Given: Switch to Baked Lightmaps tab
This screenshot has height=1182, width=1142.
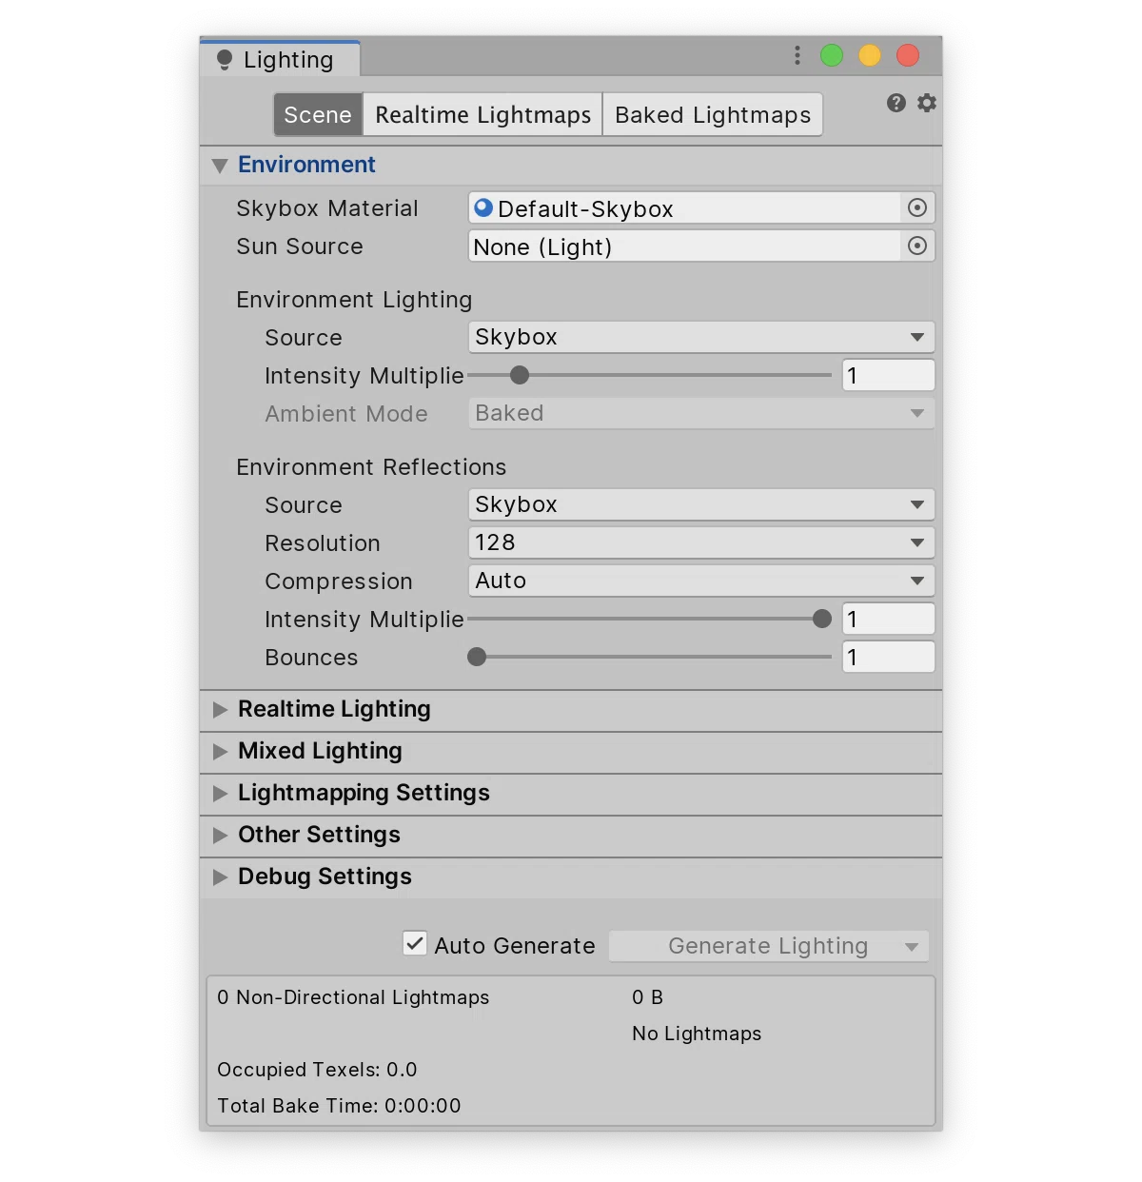Looking at the screenshot, I should point(713,114).
